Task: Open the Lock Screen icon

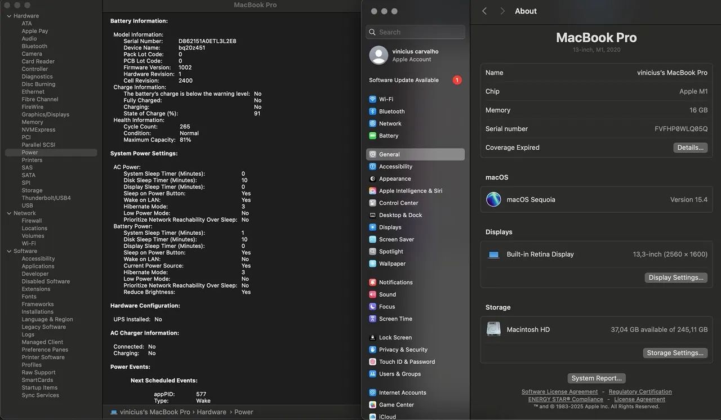Action: (372, 337)
